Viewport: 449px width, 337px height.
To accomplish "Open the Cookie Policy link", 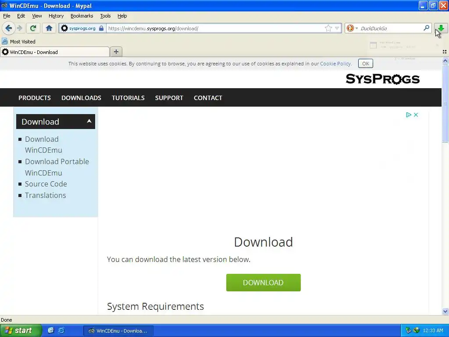I will coord(335,64).
